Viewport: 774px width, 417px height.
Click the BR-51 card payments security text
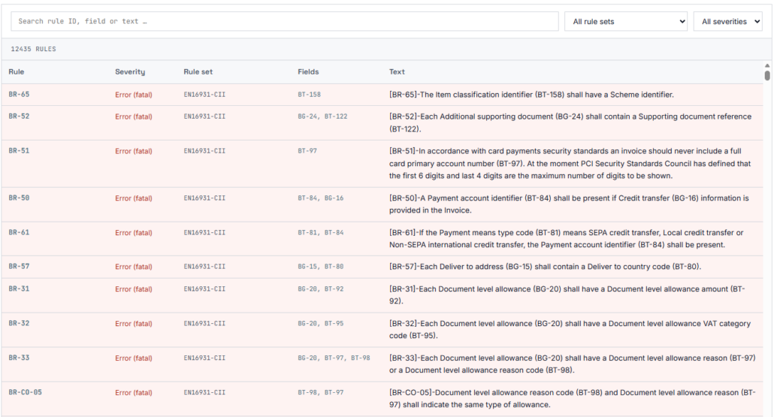(x=570, y=163)
